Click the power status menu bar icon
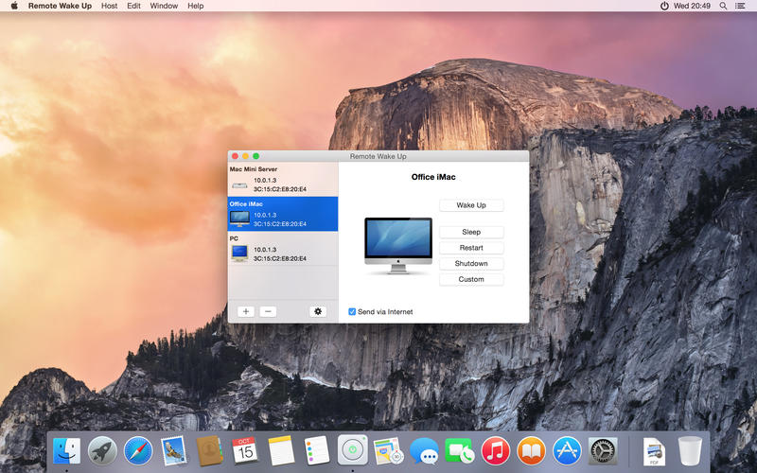The width and height of the screenshot is (757, 473). [x=664, y=6]
